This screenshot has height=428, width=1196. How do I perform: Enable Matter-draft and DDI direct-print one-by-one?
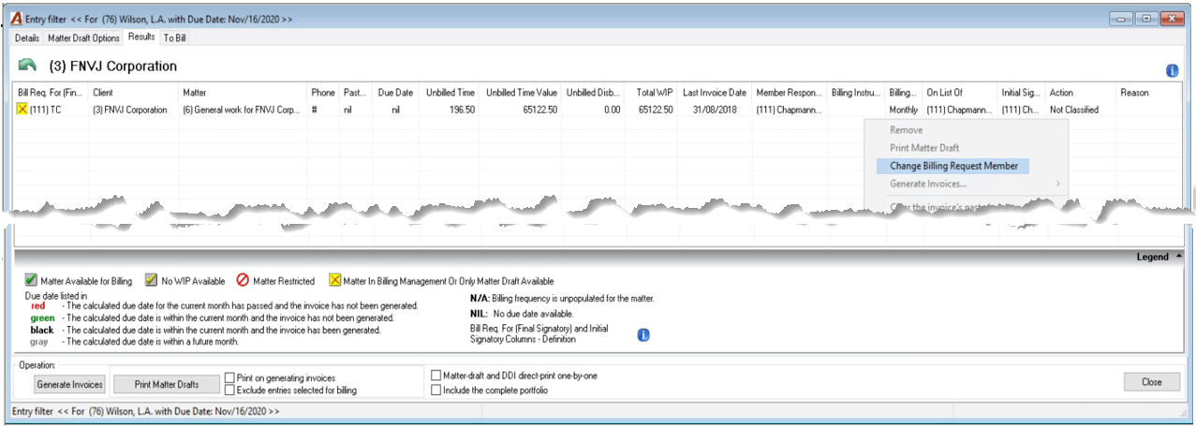tap(436, 376)
